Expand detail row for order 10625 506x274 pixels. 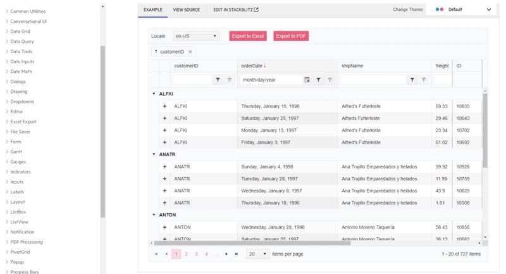[x=164, y=190]
